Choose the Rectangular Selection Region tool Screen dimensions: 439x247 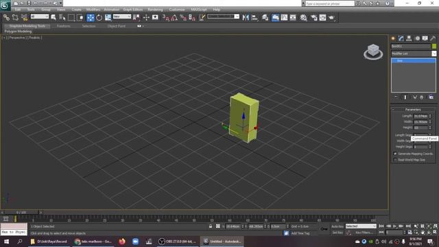click(71, 18)
